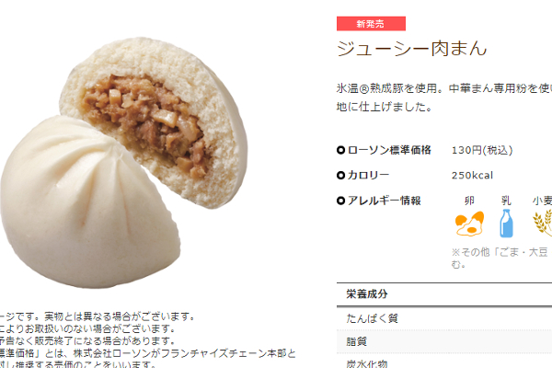Select the 炭水化物 nutrition row
The image size is (552, 368).
tap(444, 362)
